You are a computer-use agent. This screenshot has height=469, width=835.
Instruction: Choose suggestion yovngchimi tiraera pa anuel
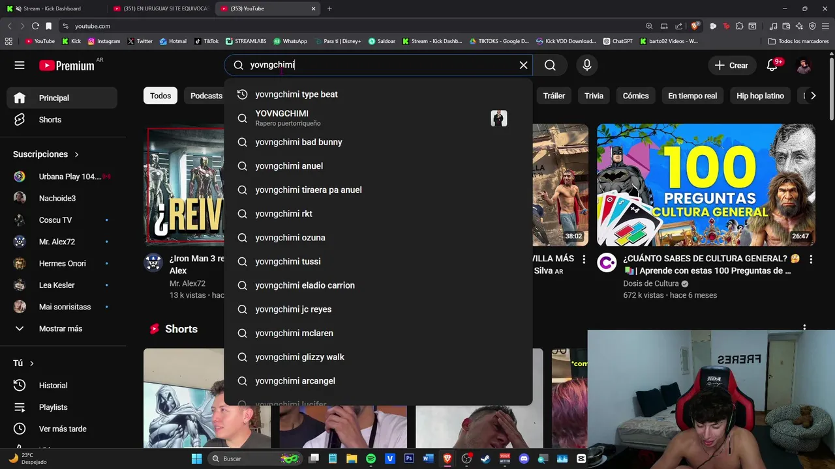(378, 190)
